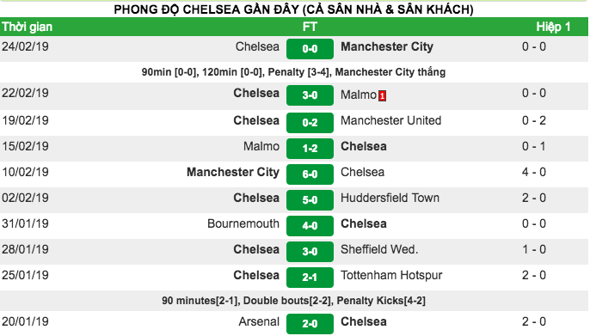The width and height of the screenshot is (590, 336).
Task: Click the 0-2 score against Manchester United
Action: pyautogui.click(x=310, y=123)
